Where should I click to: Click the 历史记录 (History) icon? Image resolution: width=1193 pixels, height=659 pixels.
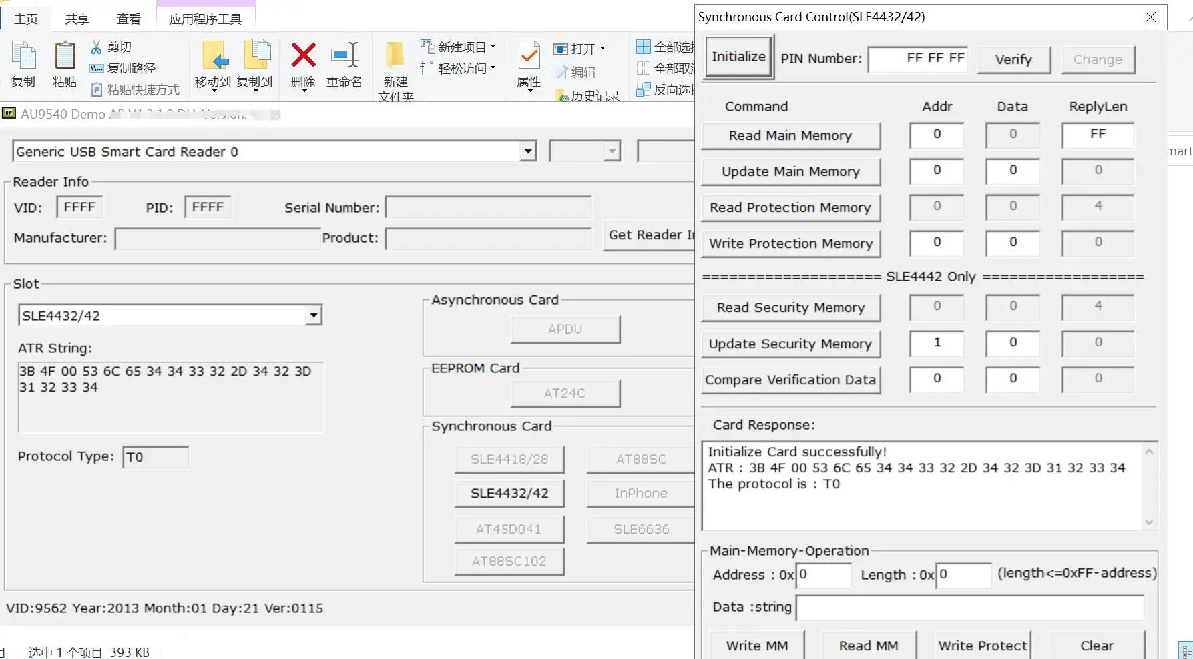coord(587,95)
